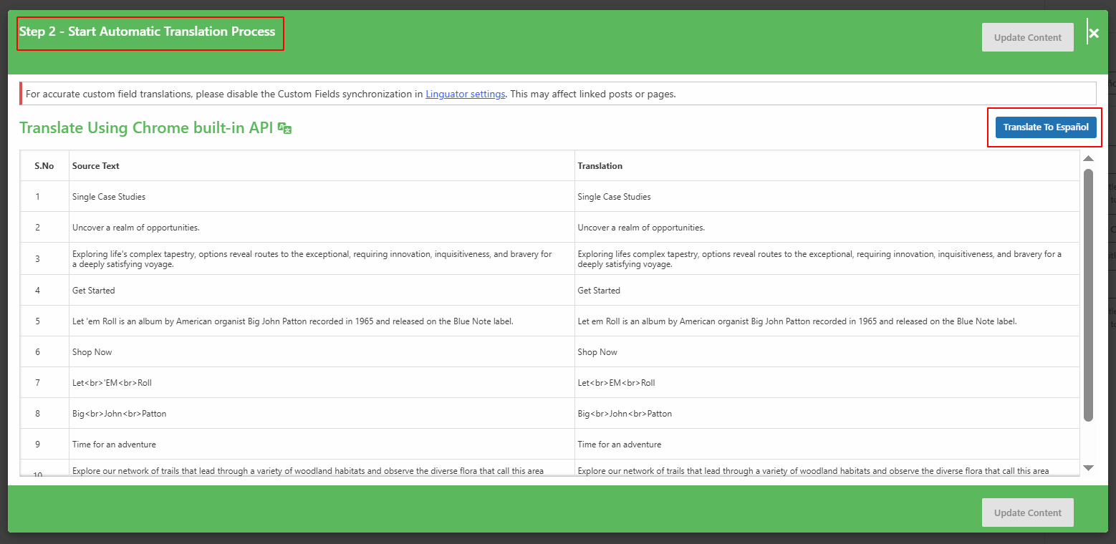Image resolution: width=1116 pixels, height=544 pixels.
Task: Click the S.No column header
Action: pyautogui.click(x=44, y=165)
